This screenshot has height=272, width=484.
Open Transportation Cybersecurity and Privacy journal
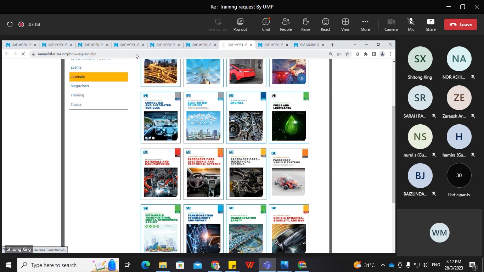(203, 228)
